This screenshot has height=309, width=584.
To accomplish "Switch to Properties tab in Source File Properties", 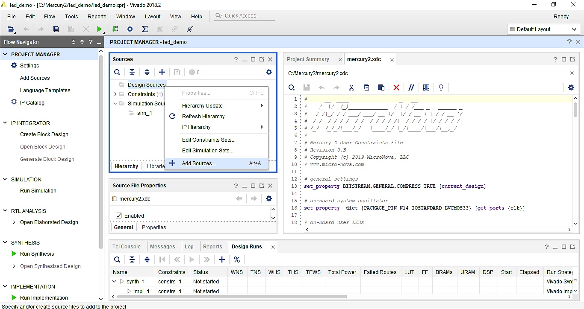I will point(154,227).
